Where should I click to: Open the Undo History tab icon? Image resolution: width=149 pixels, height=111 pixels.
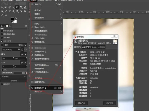pos(4,26)
